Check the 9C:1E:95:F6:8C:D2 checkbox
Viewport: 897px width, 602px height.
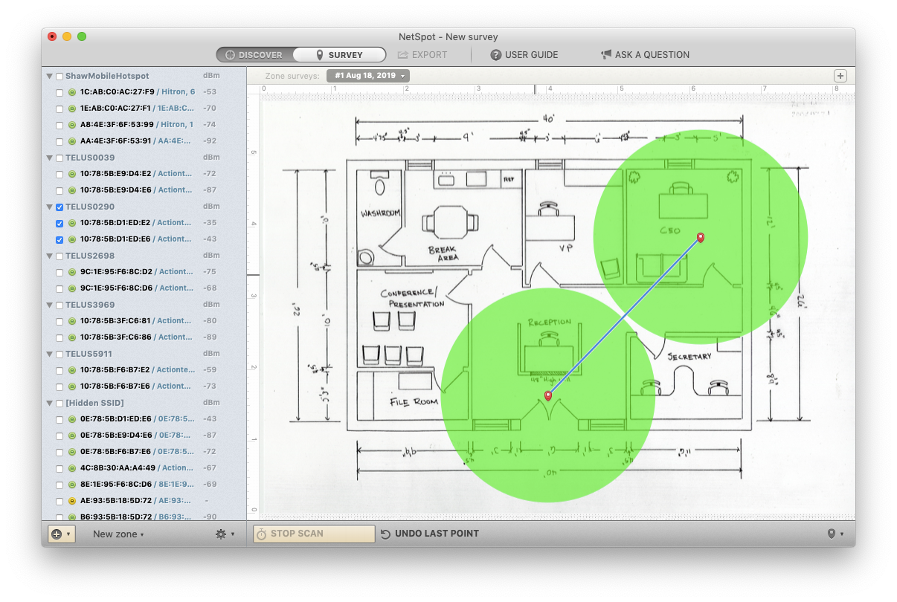(60, 272)
